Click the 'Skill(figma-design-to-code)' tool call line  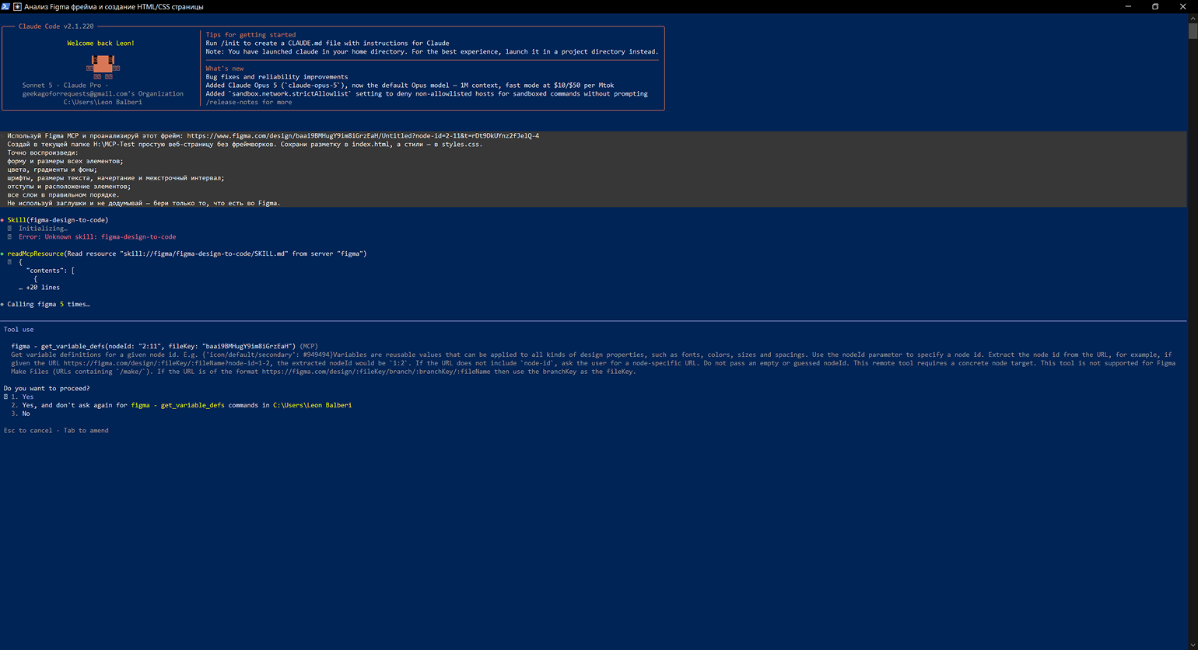point(58,220)
